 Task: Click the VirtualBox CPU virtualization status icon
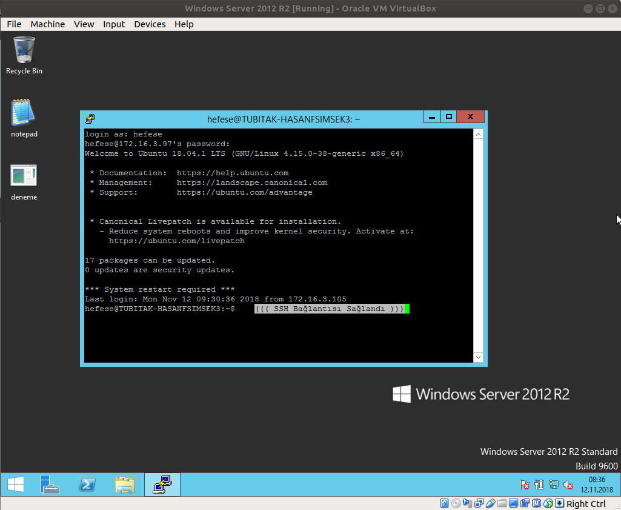tap(536, 503)
